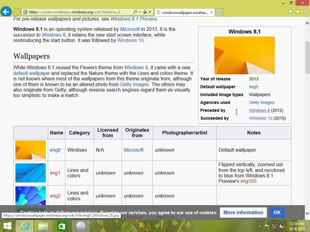This screenshot has height=232, width=310.
Task: Open the red img1 link in table
Action: (55, 173)
